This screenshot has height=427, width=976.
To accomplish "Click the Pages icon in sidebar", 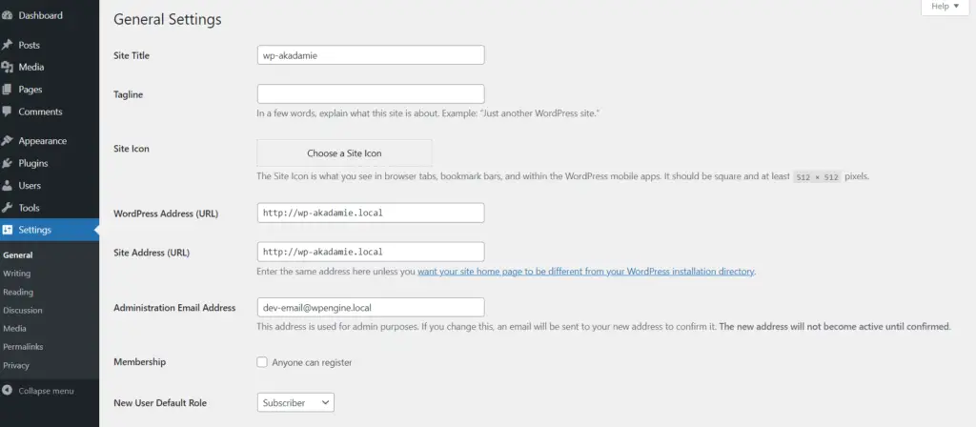I will [x=7, y=90].
